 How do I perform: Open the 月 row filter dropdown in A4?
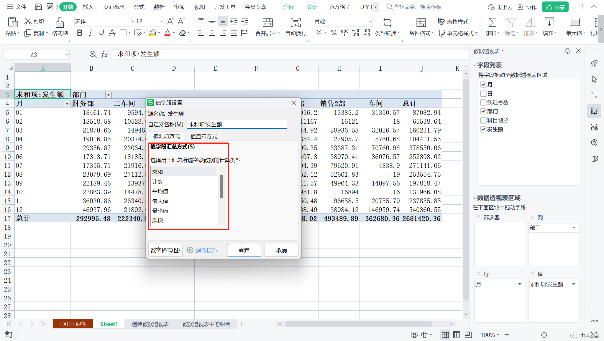67,104
